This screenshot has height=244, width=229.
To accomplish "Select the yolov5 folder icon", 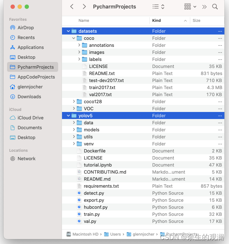I will click(x=74, y=115).
